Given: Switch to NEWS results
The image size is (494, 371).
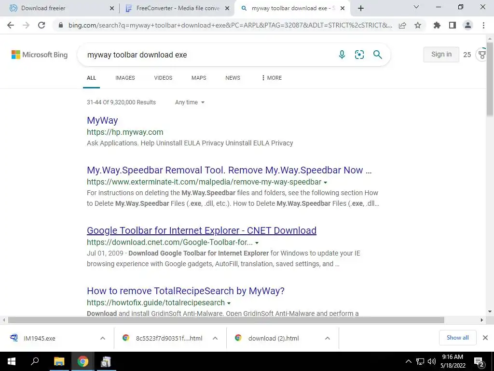Looking at the screenshot, I should click(233, 78).
